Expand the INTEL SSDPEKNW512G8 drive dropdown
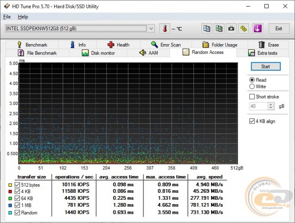 point(151,29)
